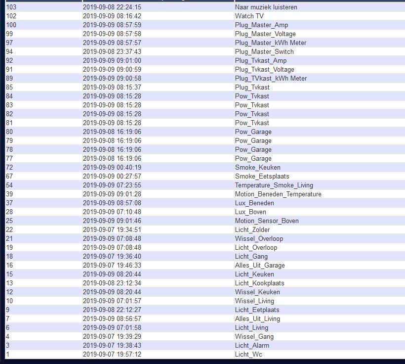Select the Licht_Wc device at the bottom
The image size is (405, 364).
(x=248, y=355)
